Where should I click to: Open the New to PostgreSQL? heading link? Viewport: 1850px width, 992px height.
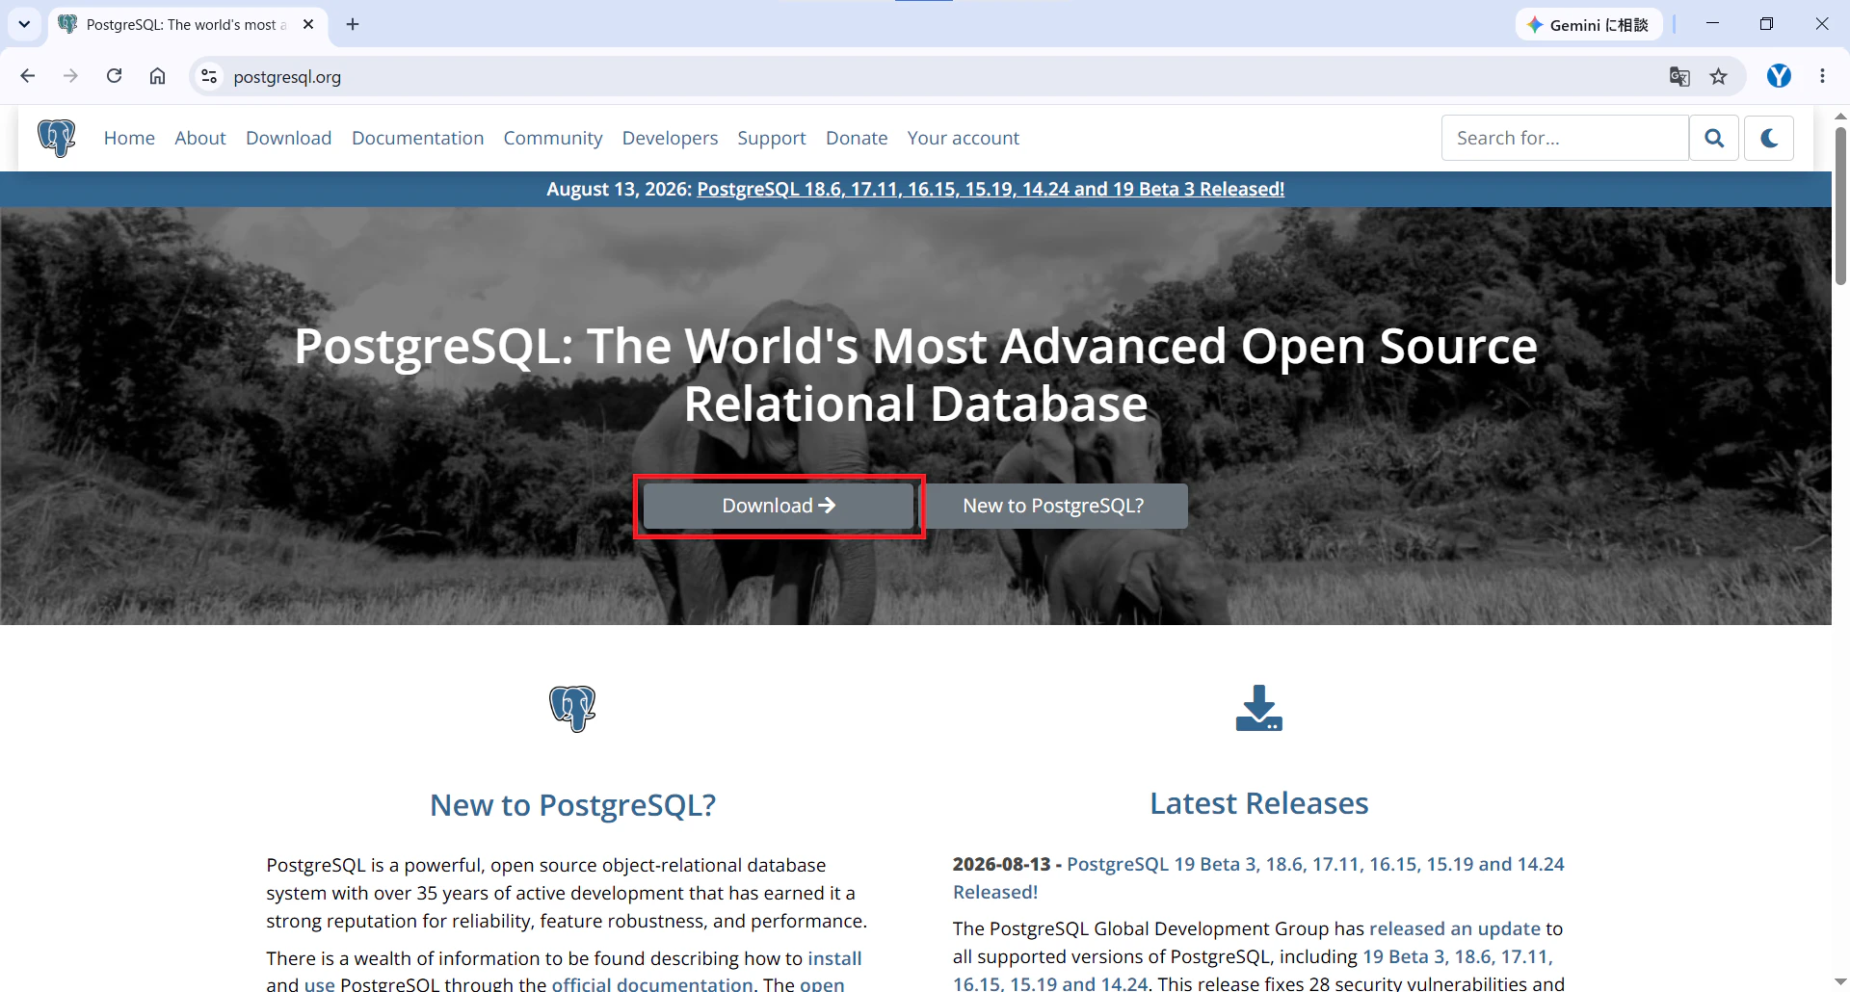573,805
